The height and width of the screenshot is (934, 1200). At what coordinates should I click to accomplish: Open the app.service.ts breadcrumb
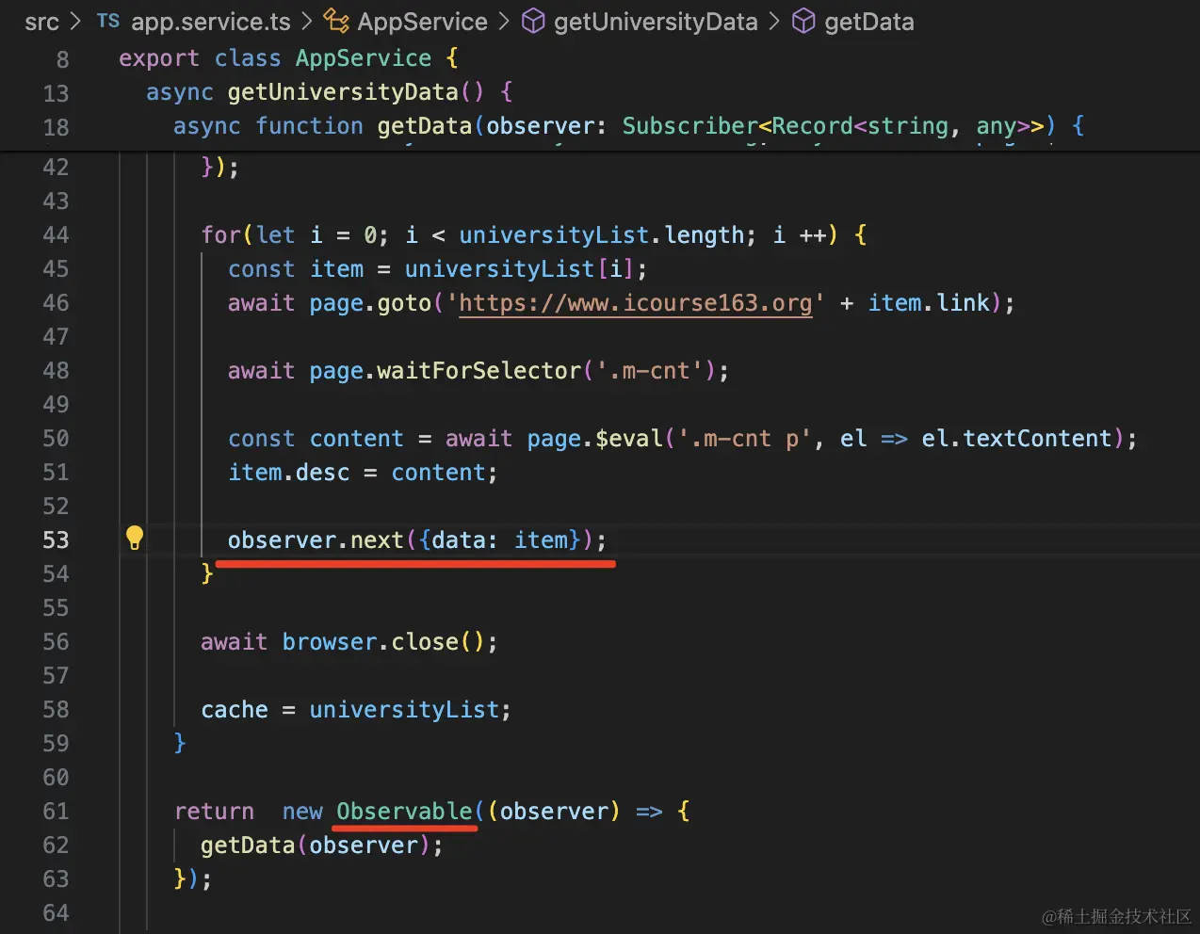click(x=211, y=22)
